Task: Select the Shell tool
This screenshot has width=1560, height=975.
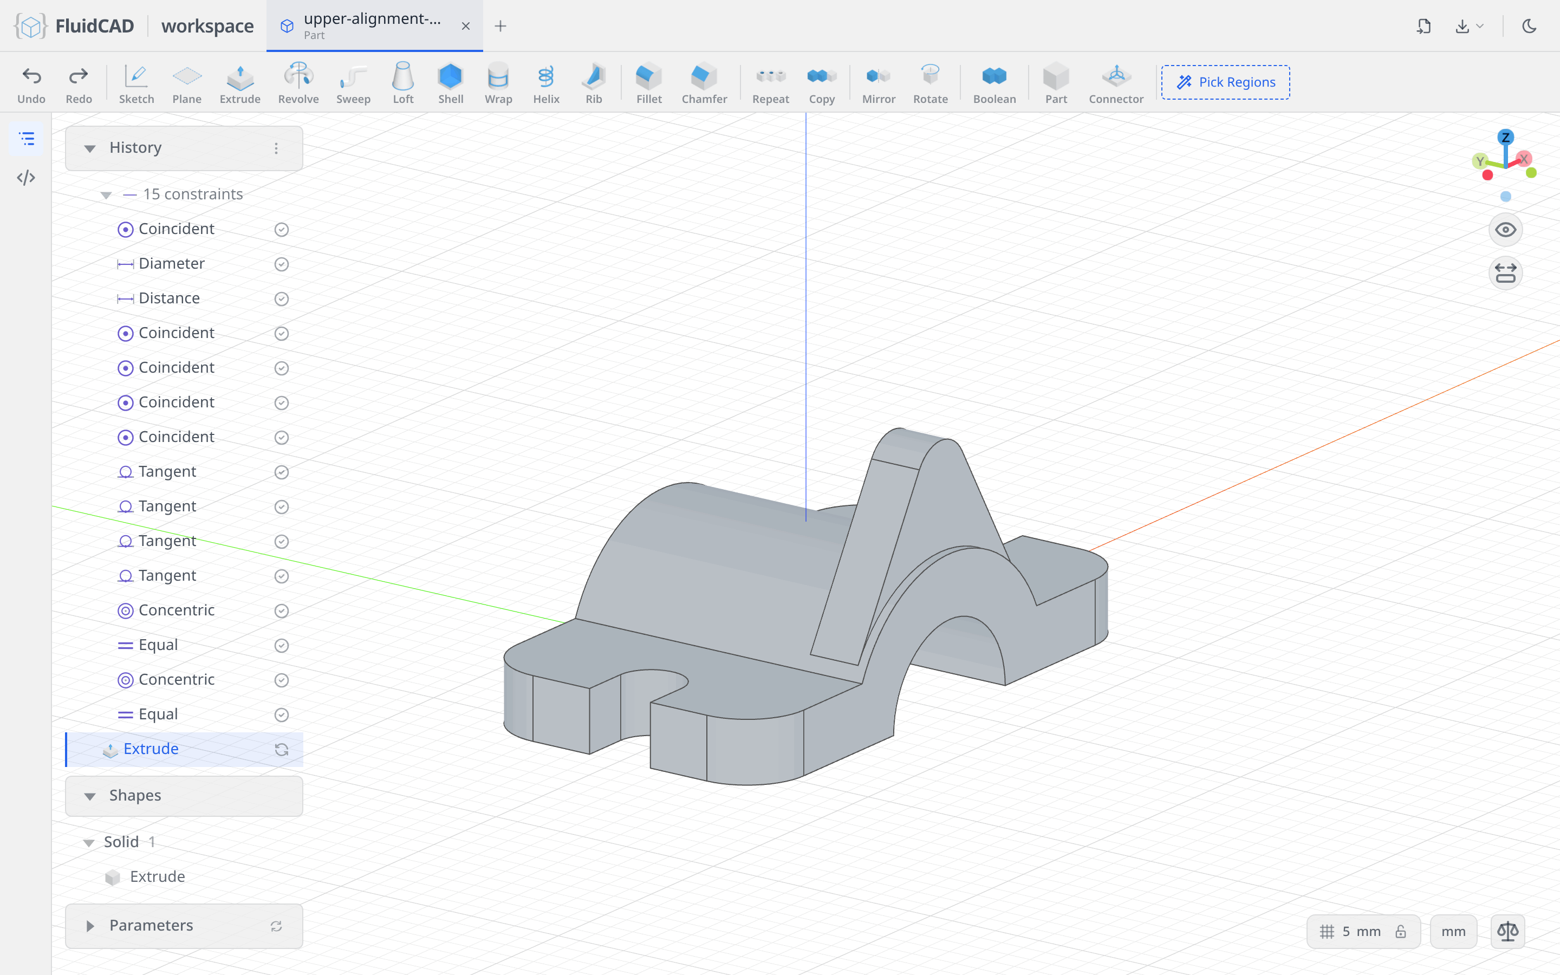Action: pos(451,84)
